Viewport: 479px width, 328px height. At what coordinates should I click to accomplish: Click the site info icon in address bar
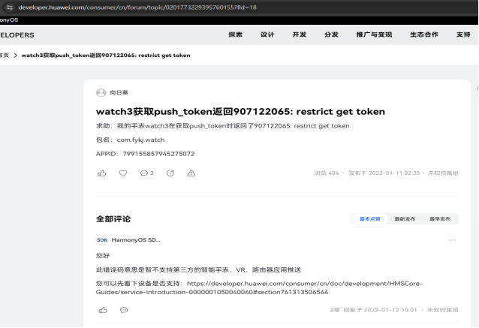[10, 8]
